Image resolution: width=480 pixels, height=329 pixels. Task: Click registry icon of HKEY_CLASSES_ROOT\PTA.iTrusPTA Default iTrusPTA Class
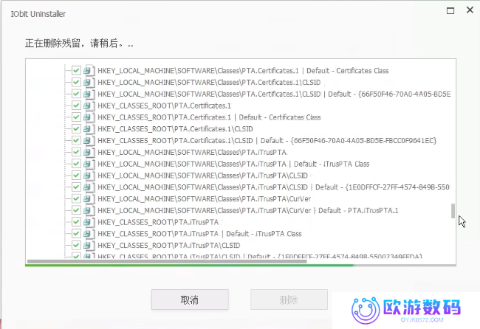coord(89,233)
